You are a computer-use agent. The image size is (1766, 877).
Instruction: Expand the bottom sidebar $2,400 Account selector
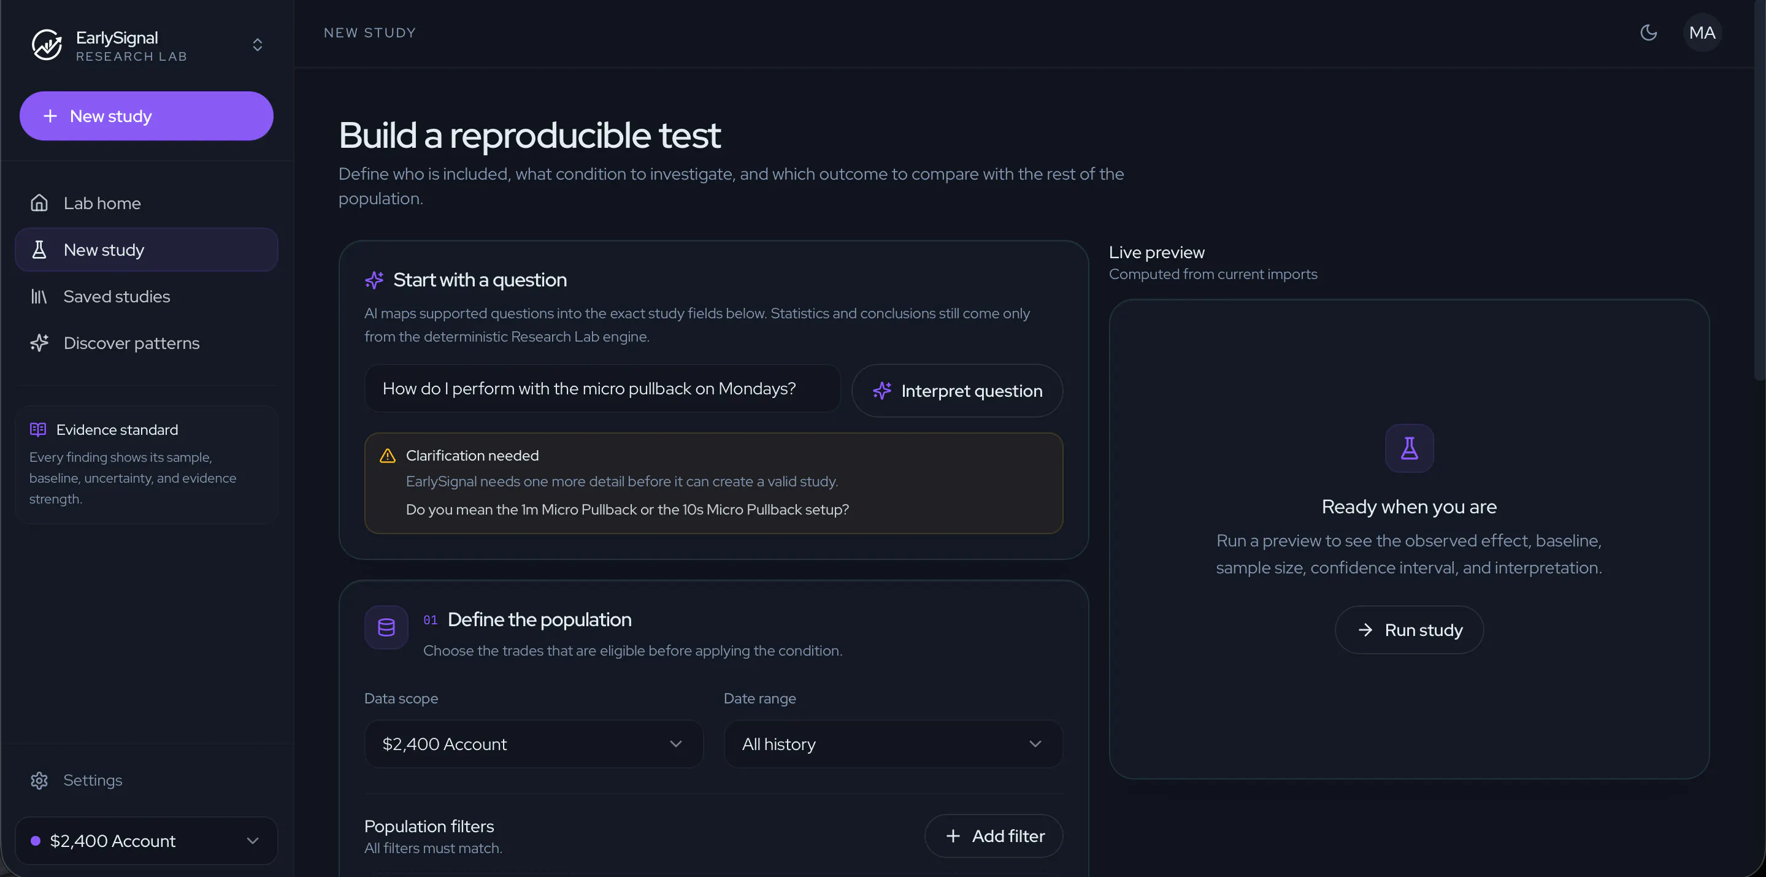(x=146, y=841)
